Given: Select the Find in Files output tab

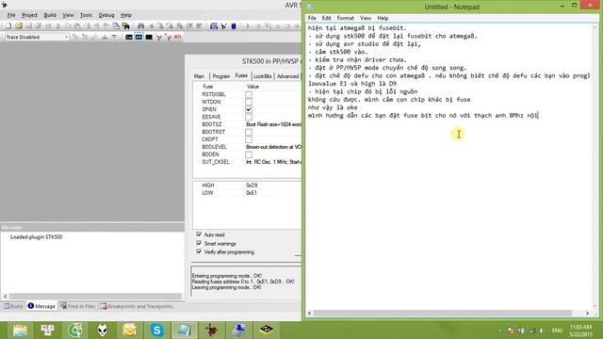Looking at the screenshot, I should (77, 306).
